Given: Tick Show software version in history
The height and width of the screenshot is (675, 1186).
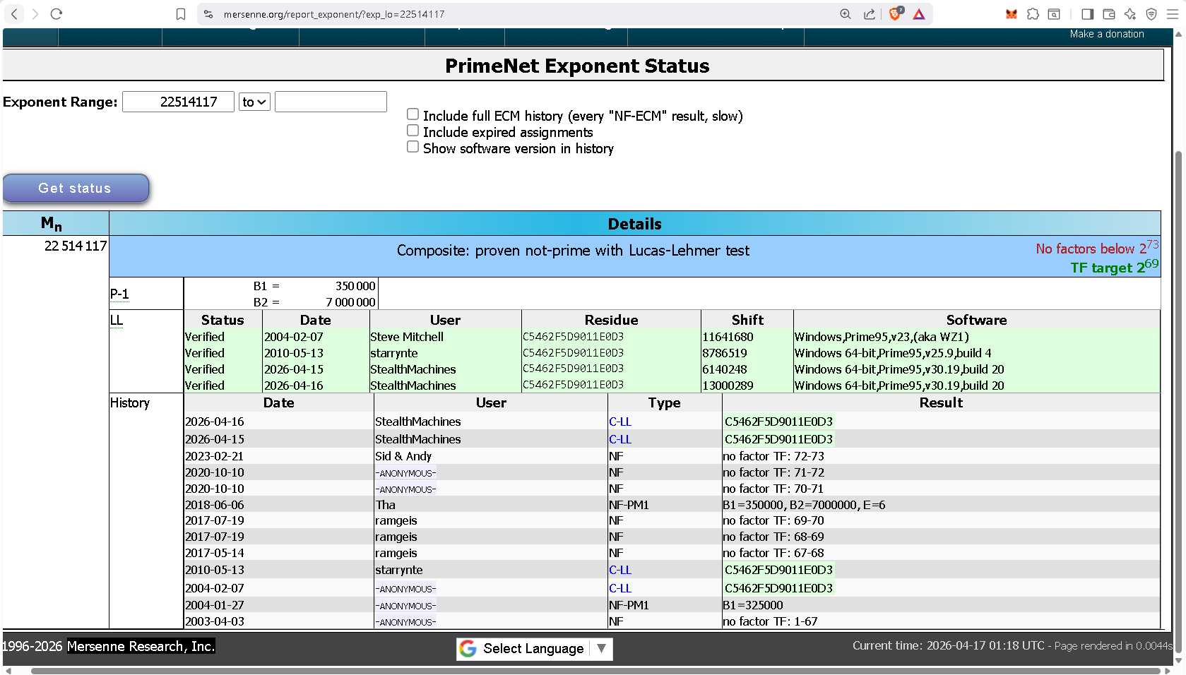Looking at the screenshot, I should (x=413, y=147).
